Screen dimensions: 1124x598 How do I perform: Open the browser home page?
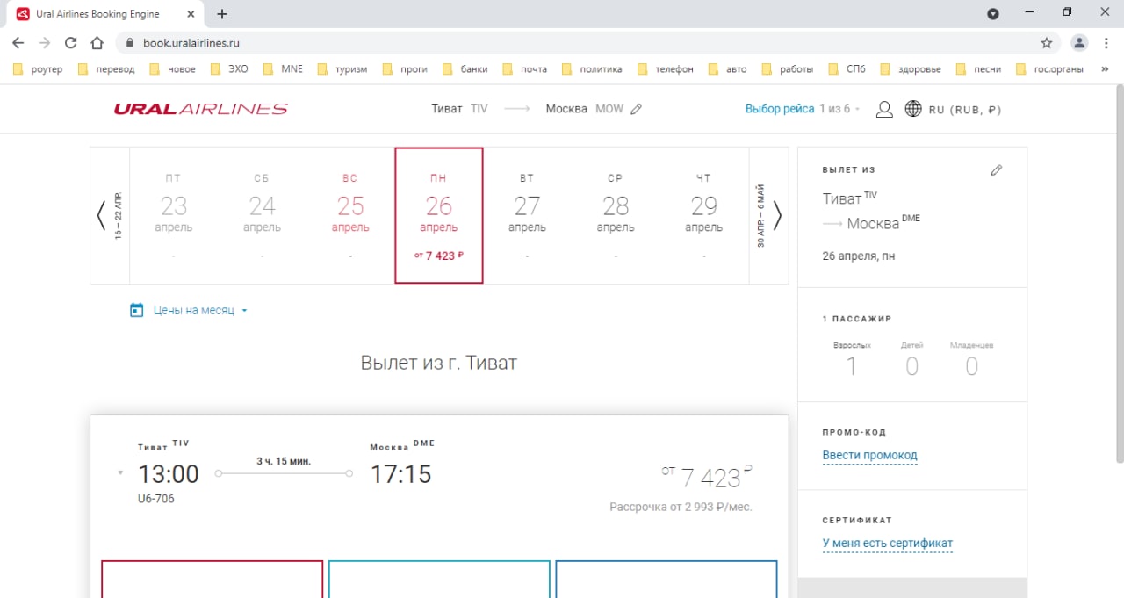coord(97,42)
